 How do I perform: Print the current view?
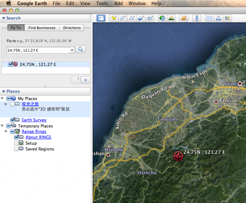[218, 18]
